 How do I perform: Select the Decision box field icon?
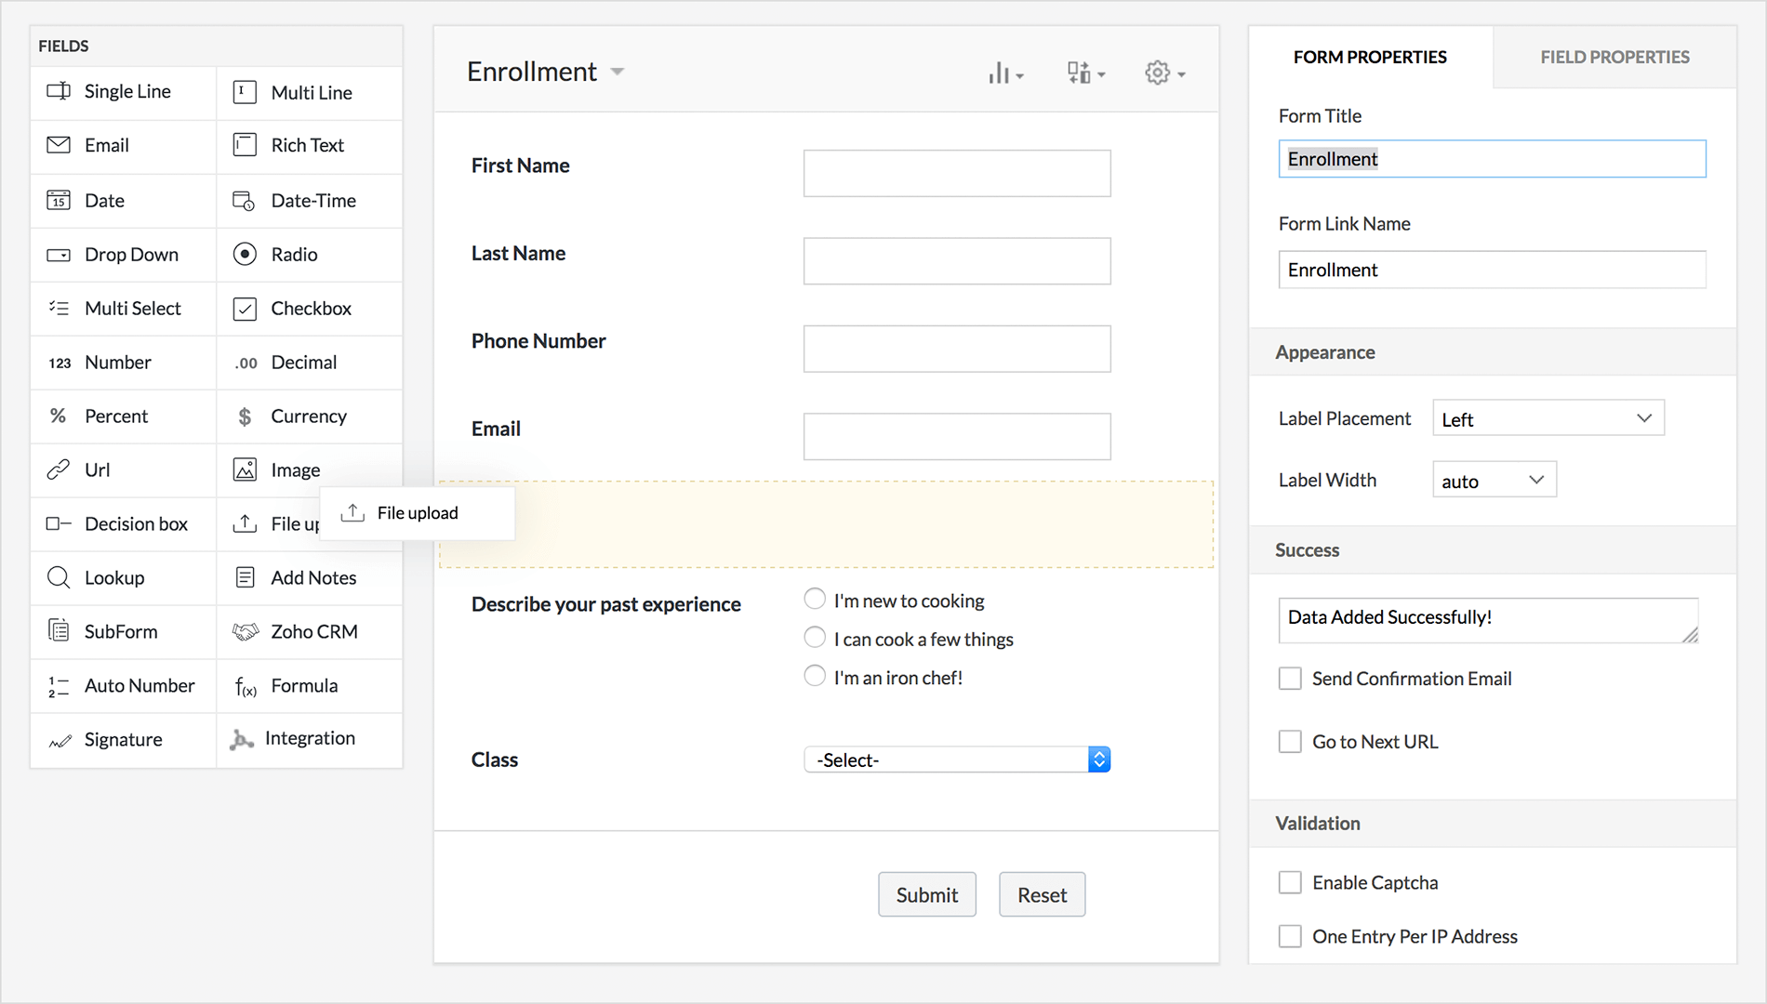pos(59,524)
